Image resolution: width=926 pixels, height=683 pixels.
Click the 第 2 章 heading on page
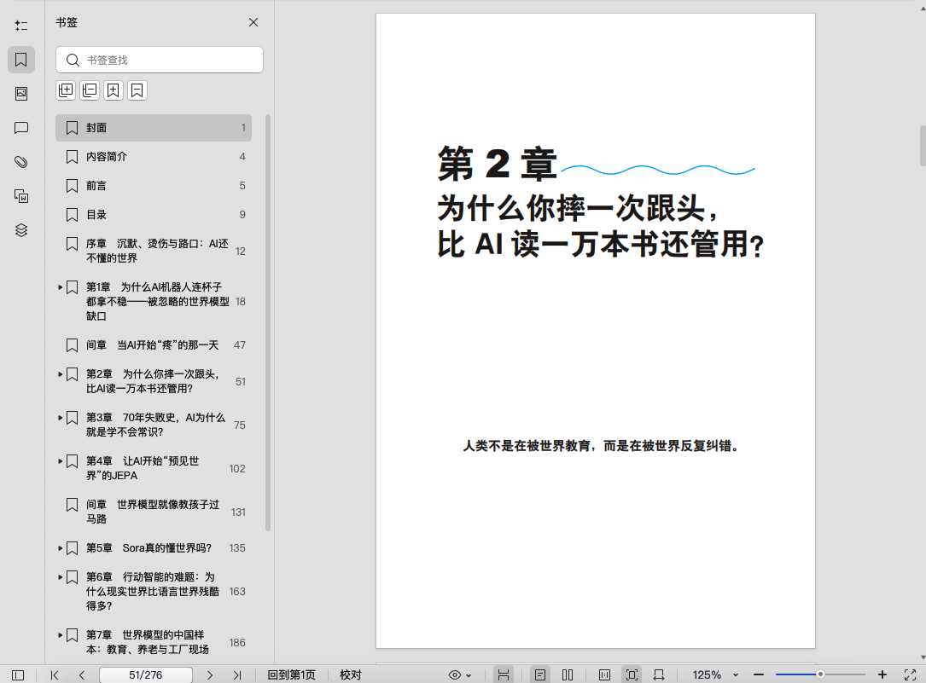tap(498, 164)
